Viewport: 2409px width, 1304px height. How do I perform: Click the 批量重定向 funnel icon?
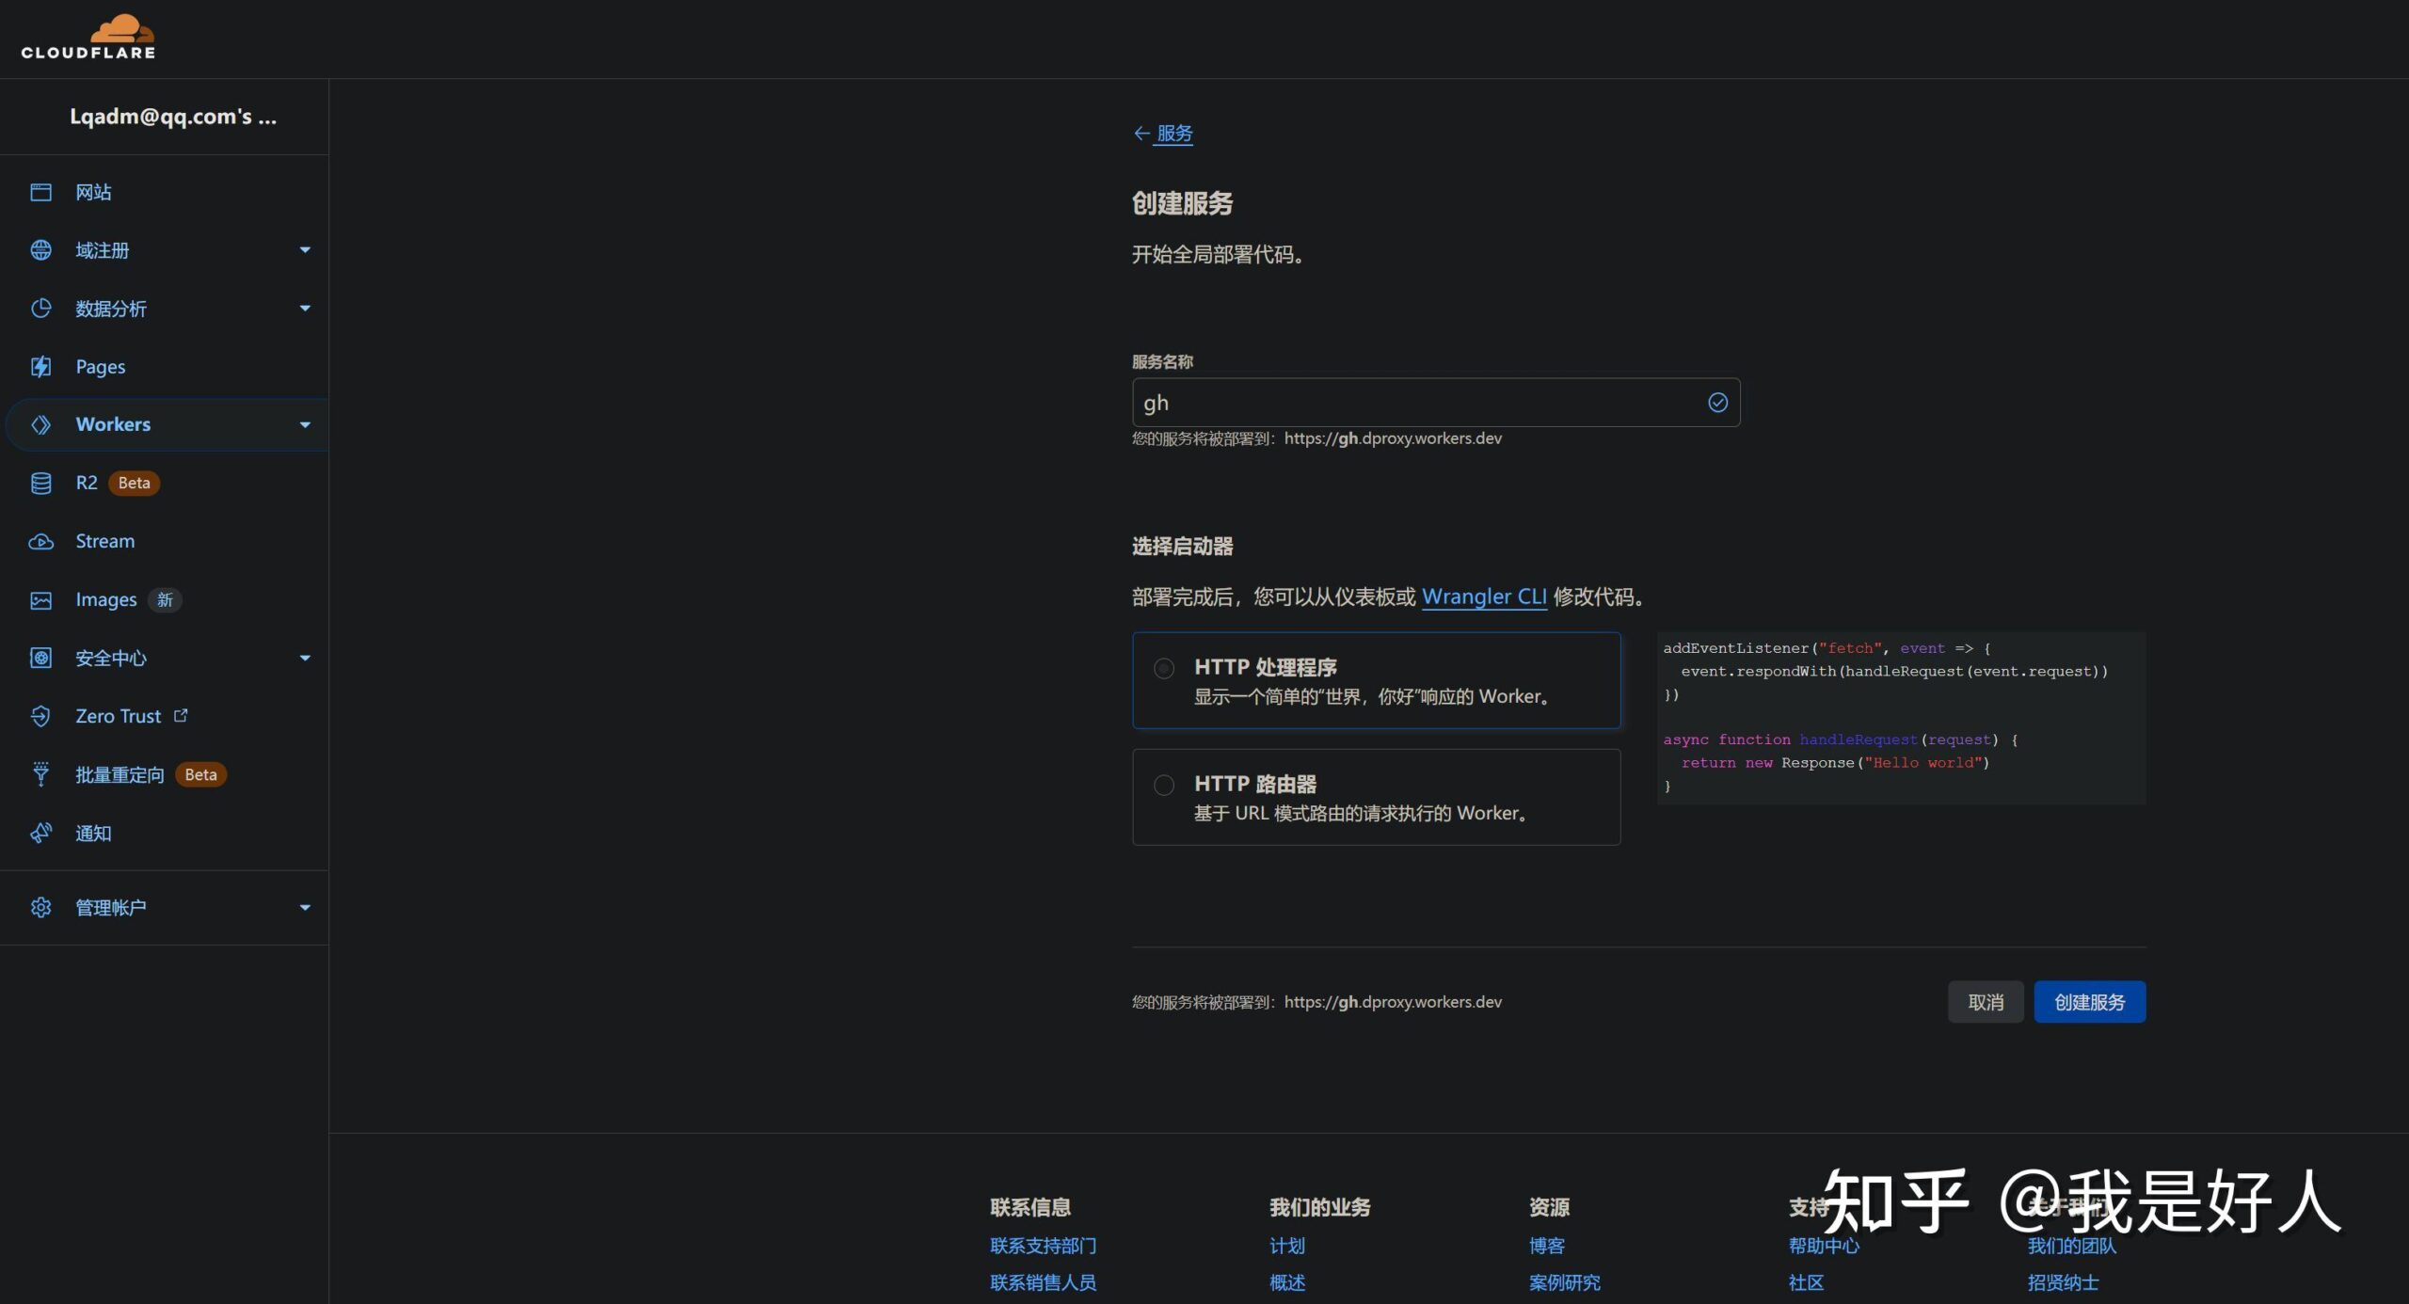pos(40,774)
